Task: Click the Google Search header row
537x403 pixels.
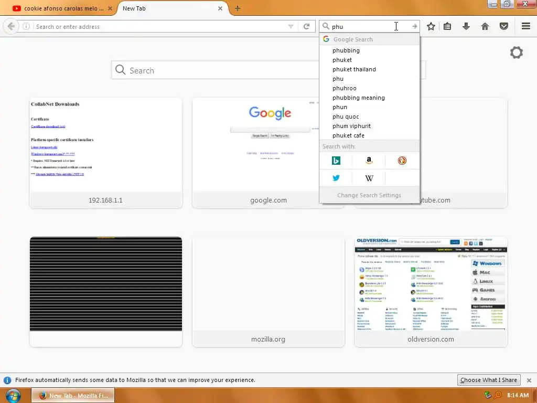Action: [369, 39]
